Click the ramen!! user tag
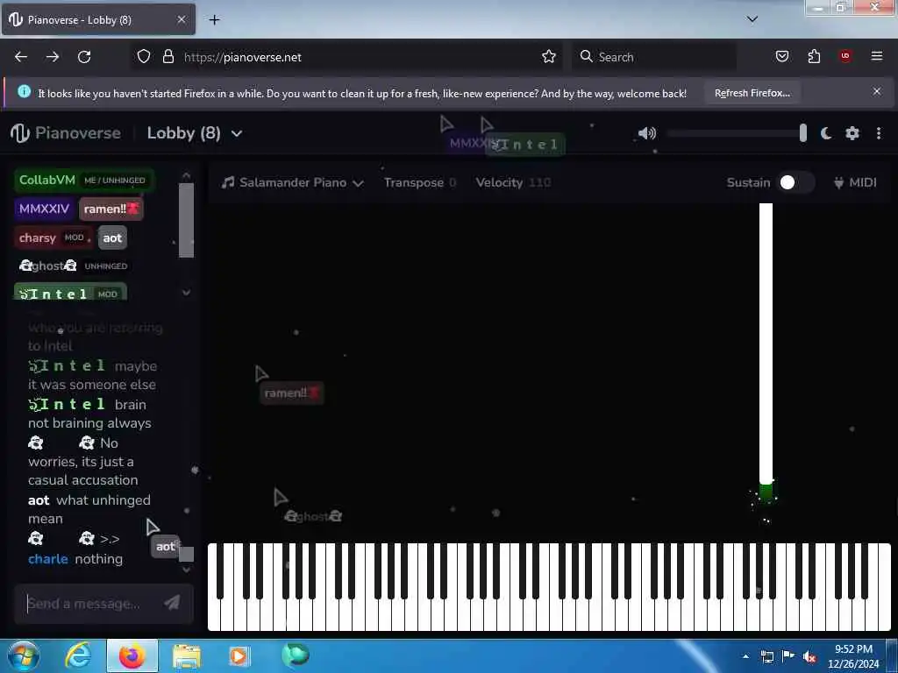 point(111,209)
